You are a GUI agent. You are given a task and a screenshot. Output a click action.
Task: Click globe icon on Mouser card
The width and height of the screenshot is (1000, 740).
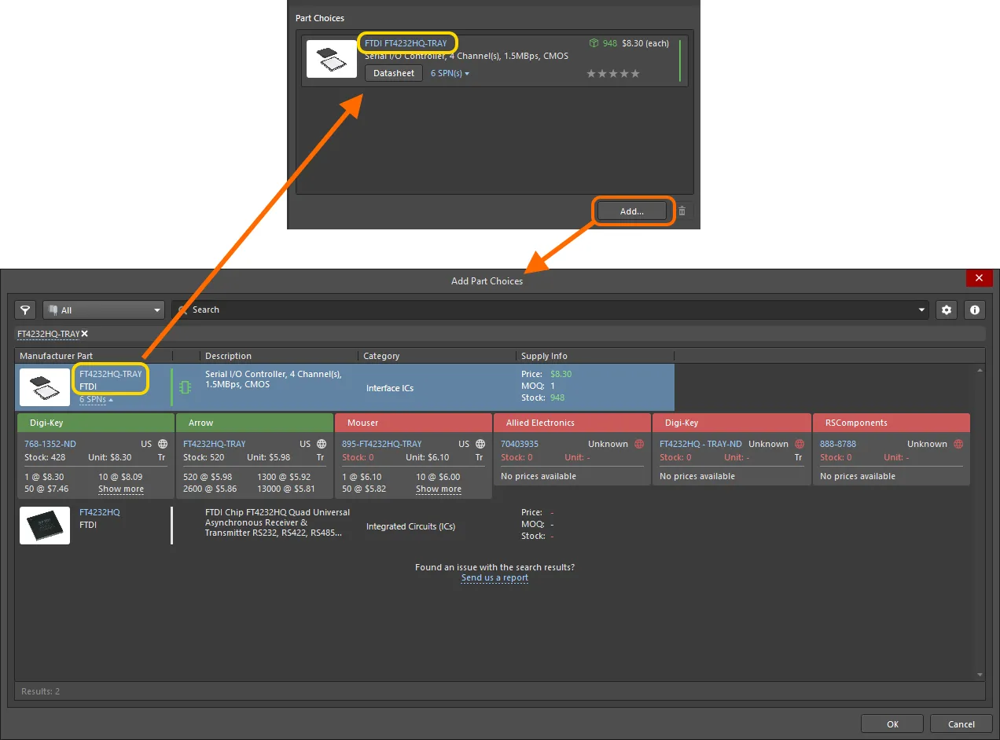(x=480, y=444)
